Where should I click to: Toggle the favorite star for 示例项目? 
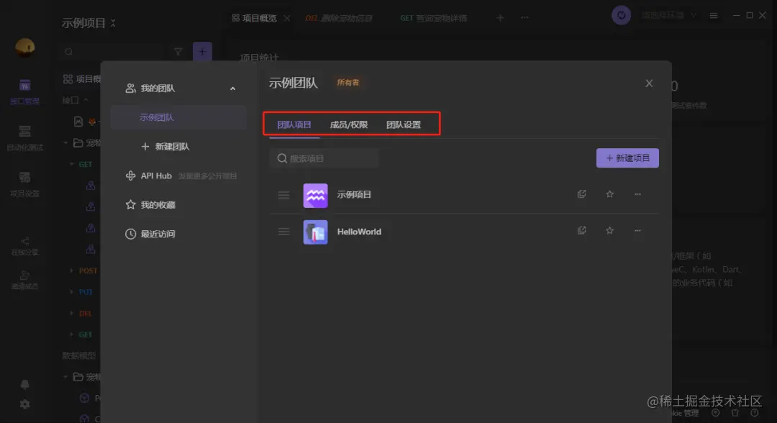(609, 194)
